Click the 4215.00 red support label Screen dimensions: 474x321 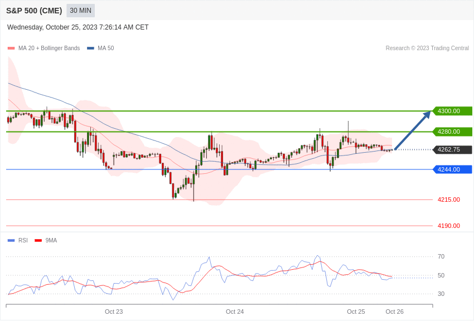[448, 200]
